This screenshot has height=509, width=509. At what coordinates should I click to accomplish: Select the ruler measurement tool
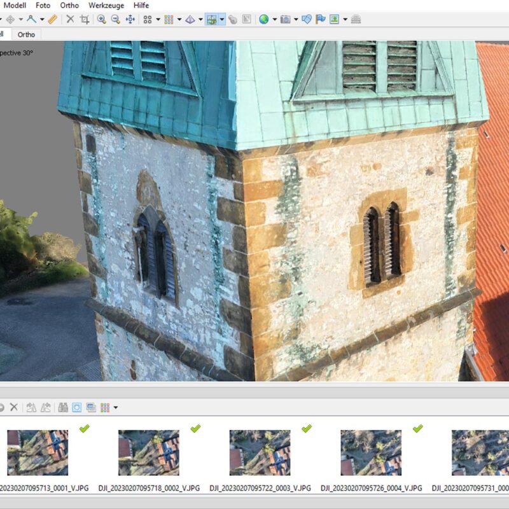pos(53,19)
